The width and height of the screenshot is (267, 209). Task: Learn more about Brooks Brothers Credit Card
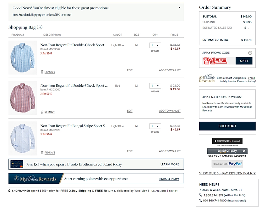(170, 164)
